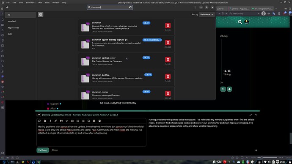Focus the Pamac search field
Image resolution: width=292 pixels, height=164 pixels.
pyautogui.click(x=110, y=7)
